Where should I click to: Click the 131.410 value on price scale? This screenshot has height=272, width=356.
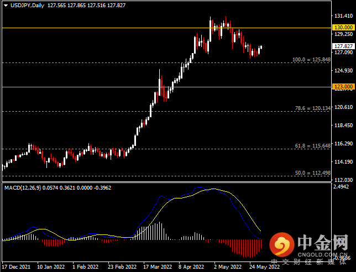(x=344, y=16)
